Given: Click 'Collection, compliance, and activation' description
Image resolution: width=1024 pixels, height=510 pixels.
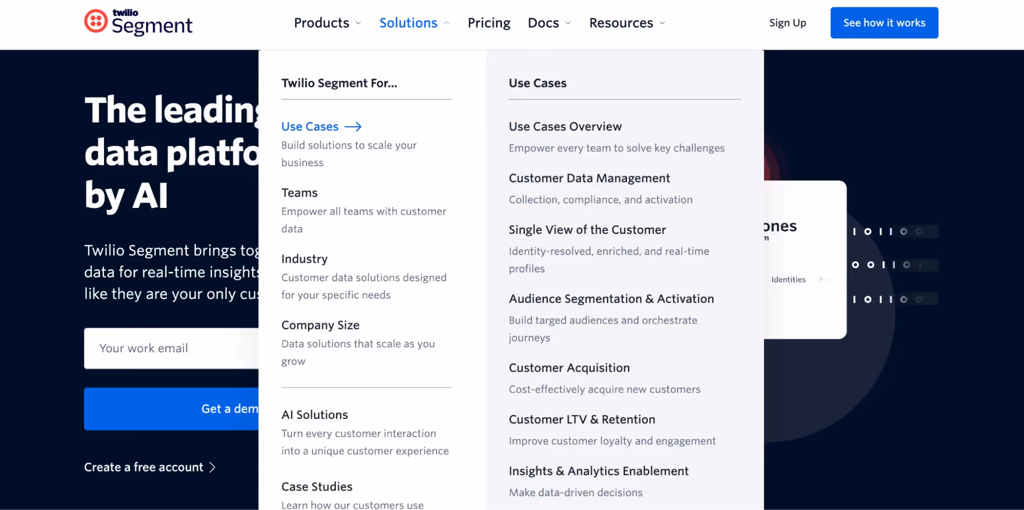Looking at the screenshot, I should (600, 200).
